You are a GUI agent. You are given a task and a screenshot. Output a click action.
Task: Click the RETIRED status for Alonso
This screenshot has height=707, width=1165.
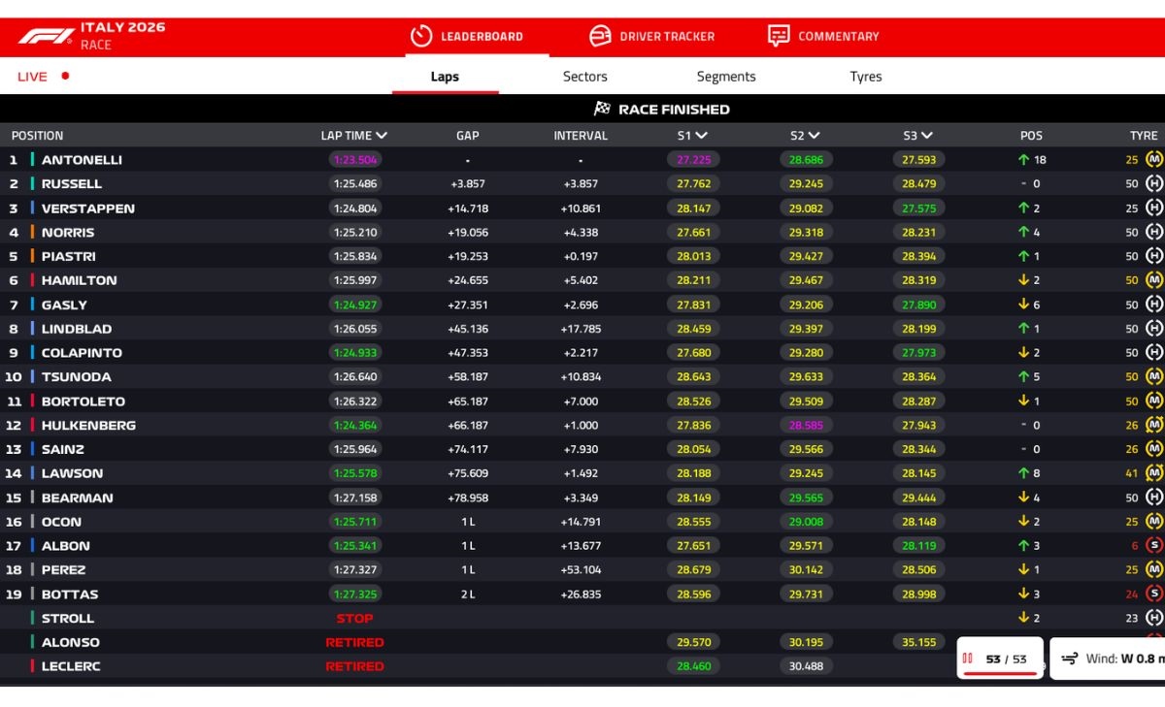tap(354, 642)
